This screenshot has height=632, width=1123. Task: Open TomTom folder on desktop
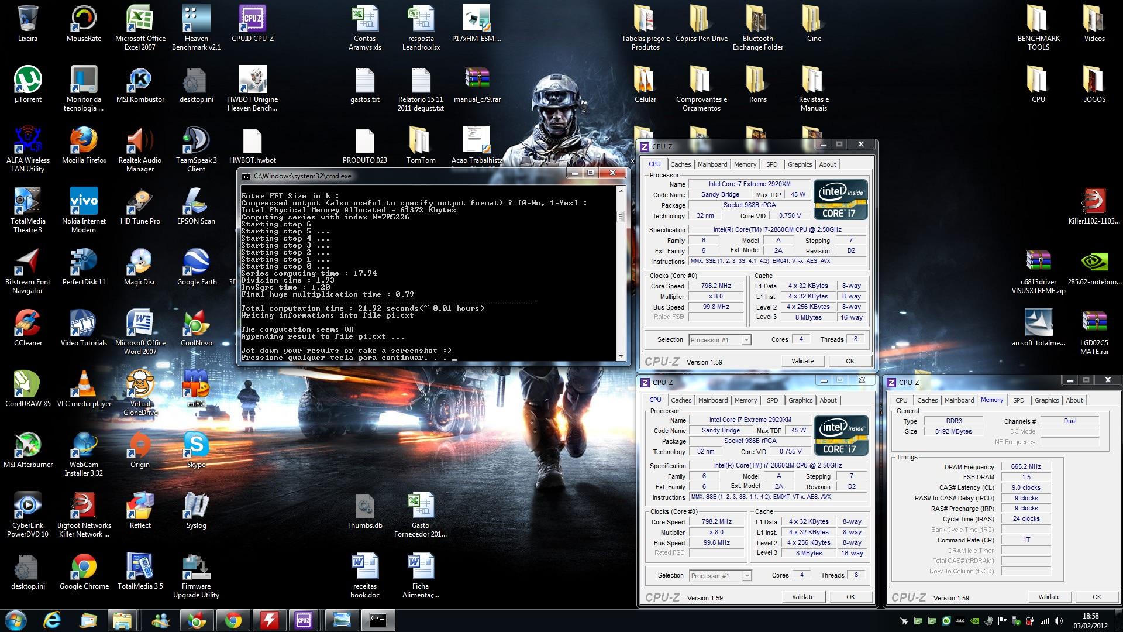421,146
